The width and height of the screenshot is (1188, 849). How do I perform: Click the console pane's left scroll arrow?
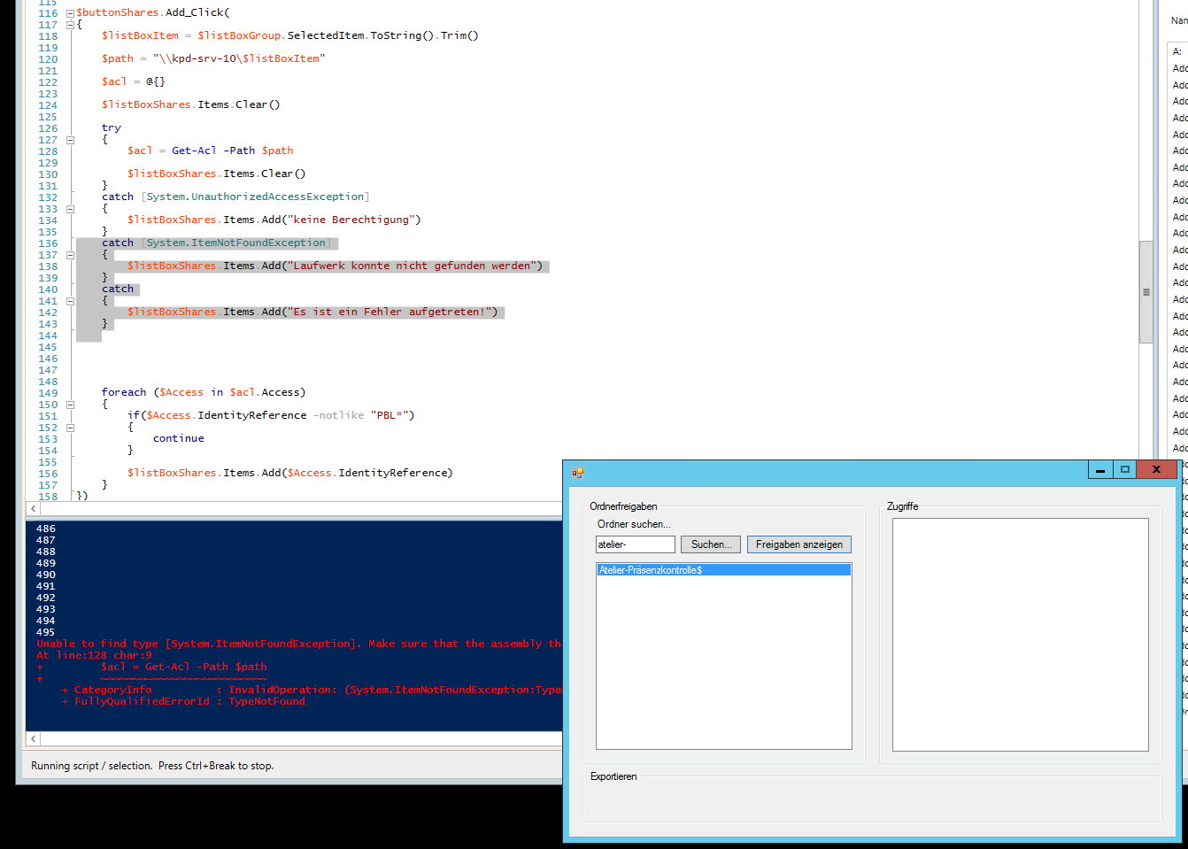(x=34, y=738)
